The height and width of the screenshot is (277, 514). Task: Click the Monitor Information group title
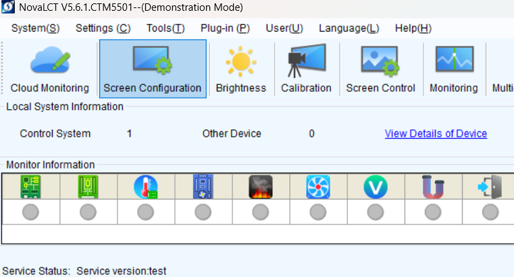point(51,164)
